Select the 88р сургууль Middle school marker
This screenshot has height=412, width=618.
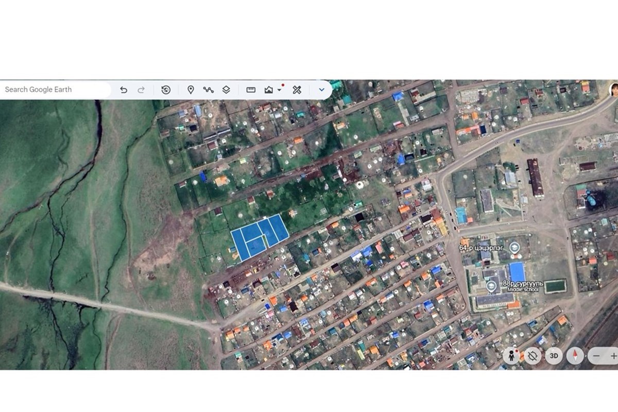coord(492,285)
